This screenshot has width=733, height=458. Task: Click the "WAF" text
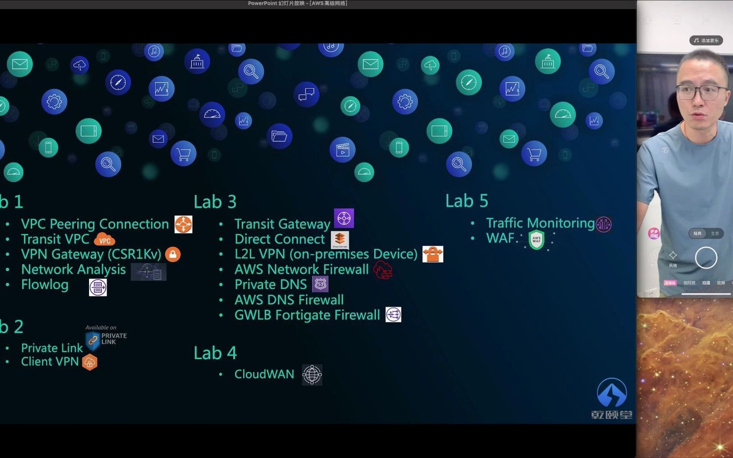(500, 238)
